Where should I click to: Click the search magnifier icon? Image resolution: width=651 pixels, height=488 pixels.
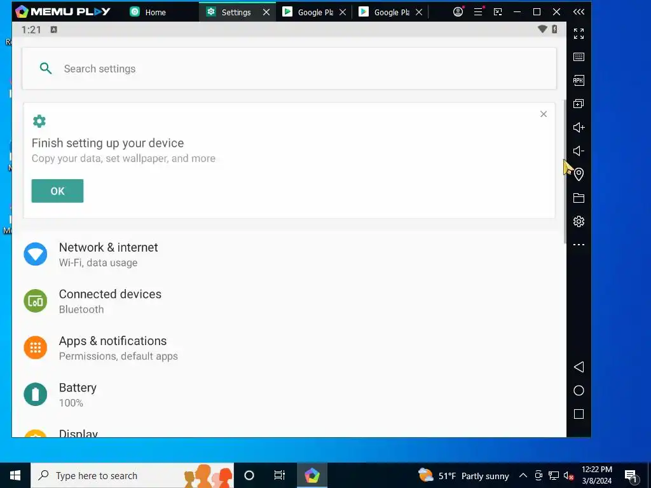pyautogui.click(x=45, y=69)
